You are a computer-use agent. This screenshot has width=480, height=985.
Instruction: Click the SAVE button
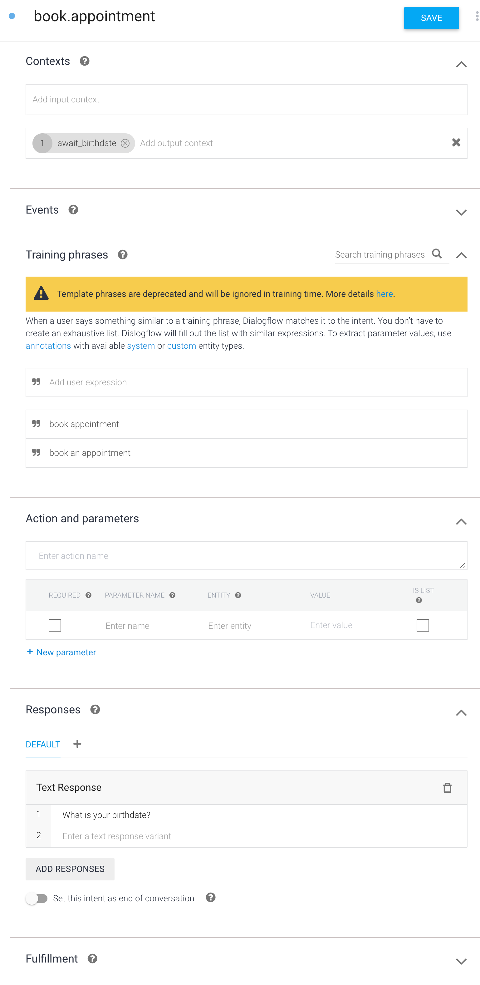coord(431,18)
